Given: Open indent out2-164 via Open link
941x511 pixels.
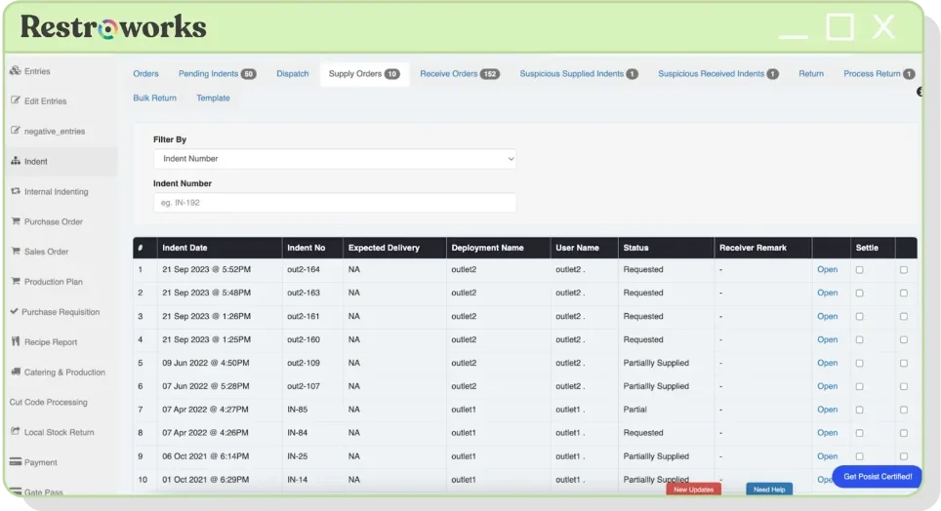Looking at the screenshot, I should point(827,269).
